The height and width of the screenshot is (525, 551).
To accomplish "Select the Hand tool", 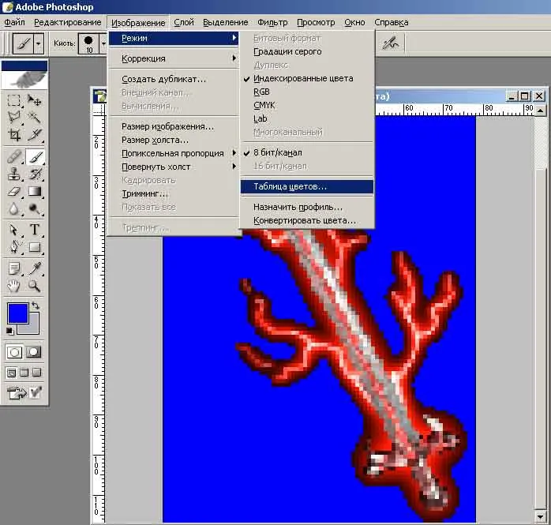I will (x=14, y=286).
